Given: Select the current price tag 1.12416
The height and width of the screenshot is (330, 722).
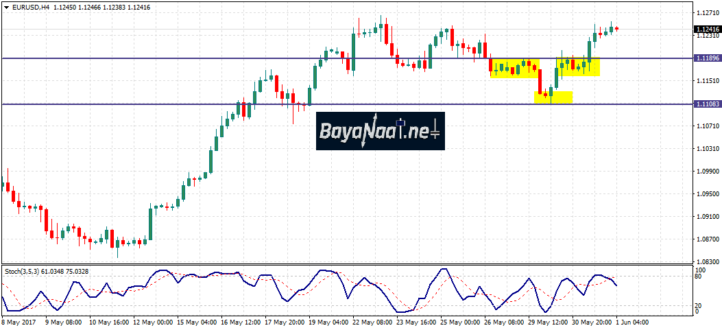Looking at the screenshot, I should coord(707,30).
